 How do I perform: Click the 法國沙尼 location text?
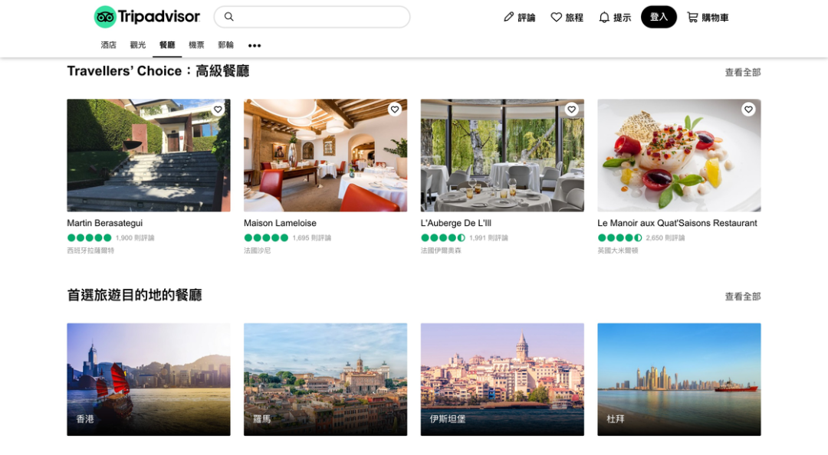coord(257,250)
